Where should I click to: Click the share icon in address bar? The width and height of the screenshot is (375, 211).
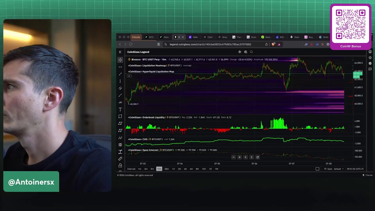coord(266,44)
